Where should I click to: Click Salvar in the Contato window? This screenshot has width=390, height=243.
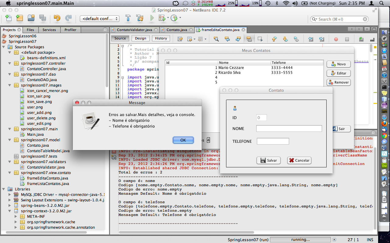[x=268, y=160]
